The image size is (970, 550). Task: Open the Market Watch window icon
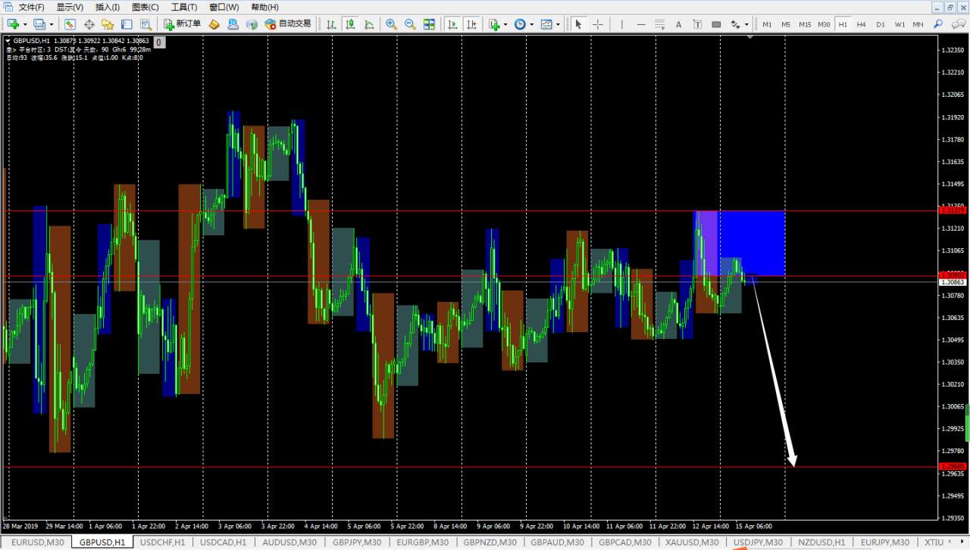[x=70, y=24]
